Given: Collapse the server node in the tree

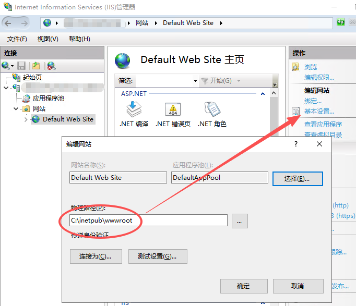Looking at the screenshot, I should coord(6,88).
